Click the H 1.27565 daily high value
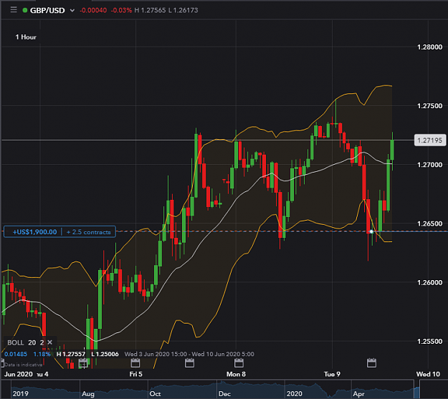448x399 pixels. 150,11
